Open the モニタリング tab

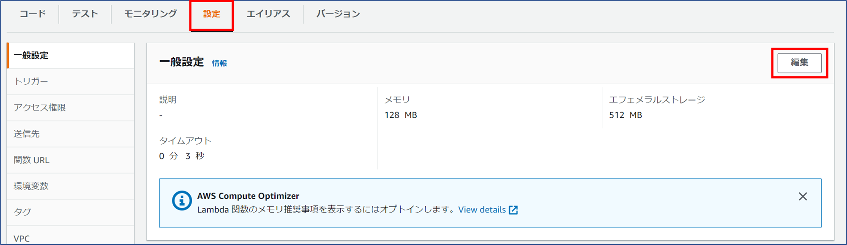pos(150,14)
